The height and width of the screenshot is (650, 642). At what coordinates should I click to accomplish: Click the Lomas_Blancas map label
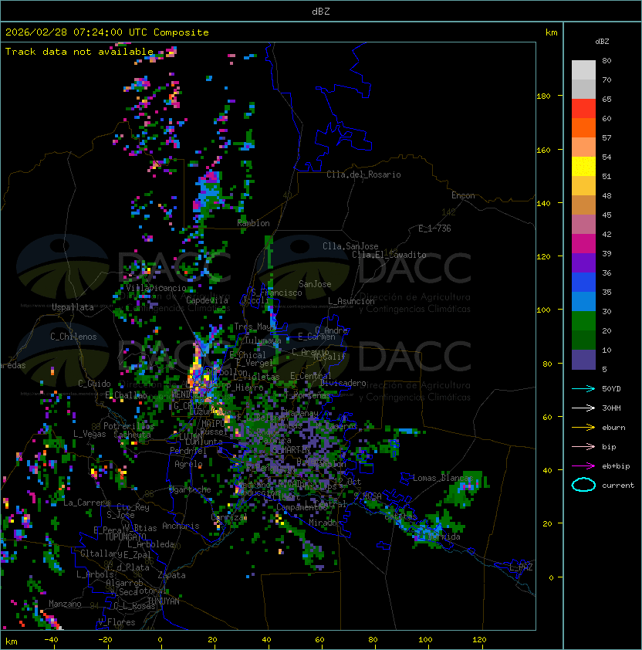tap(443, 478)
